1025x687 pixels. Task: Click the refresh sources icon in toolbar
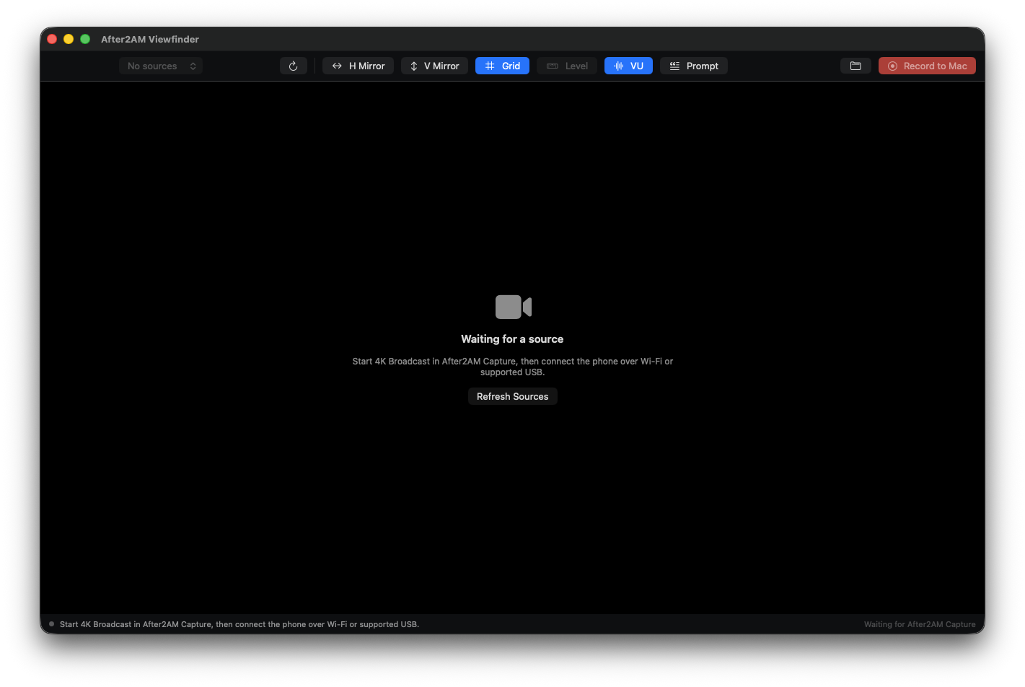294,66
